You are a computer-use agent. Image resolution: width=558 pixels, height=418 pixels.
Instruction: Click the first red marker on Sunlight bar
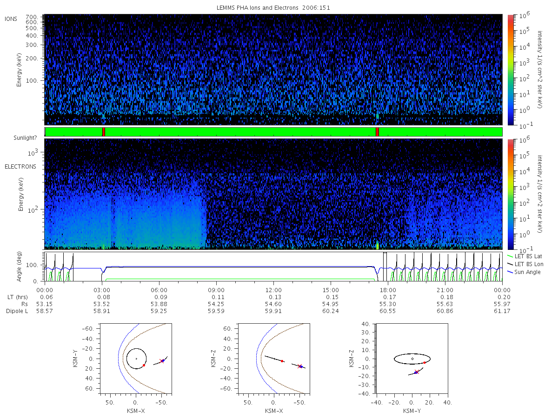pyautogui.click(x=104, y=132)
